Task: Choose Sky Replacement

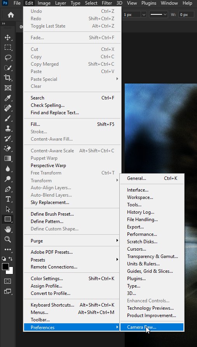Action: [x=72, y=202]
